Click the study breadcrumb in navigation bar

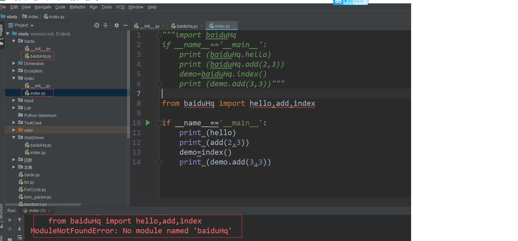tap(9, 17)
